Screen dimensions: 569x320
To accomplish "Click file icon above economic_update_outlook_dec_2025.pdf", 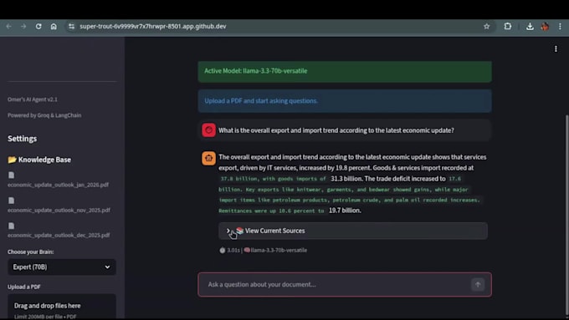I will click(12, 226).
